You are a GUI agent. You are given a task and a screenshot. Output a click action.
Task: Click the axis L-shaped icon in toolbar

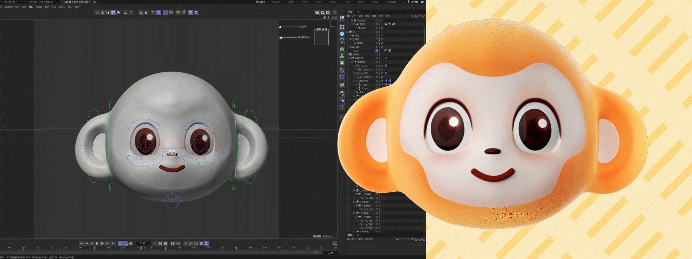(125, 12)
